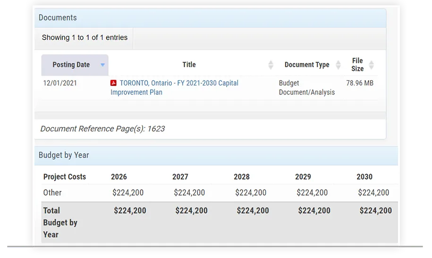Click the Total Budget by Year label
Viewport: 432px width, 258px height.
click(x=60, y=223)
